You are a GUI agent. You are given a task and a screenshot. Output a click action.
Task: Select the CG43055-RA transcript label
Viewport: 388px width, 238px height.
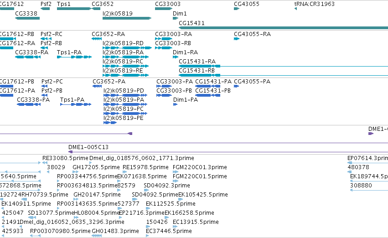coord(252,34)
